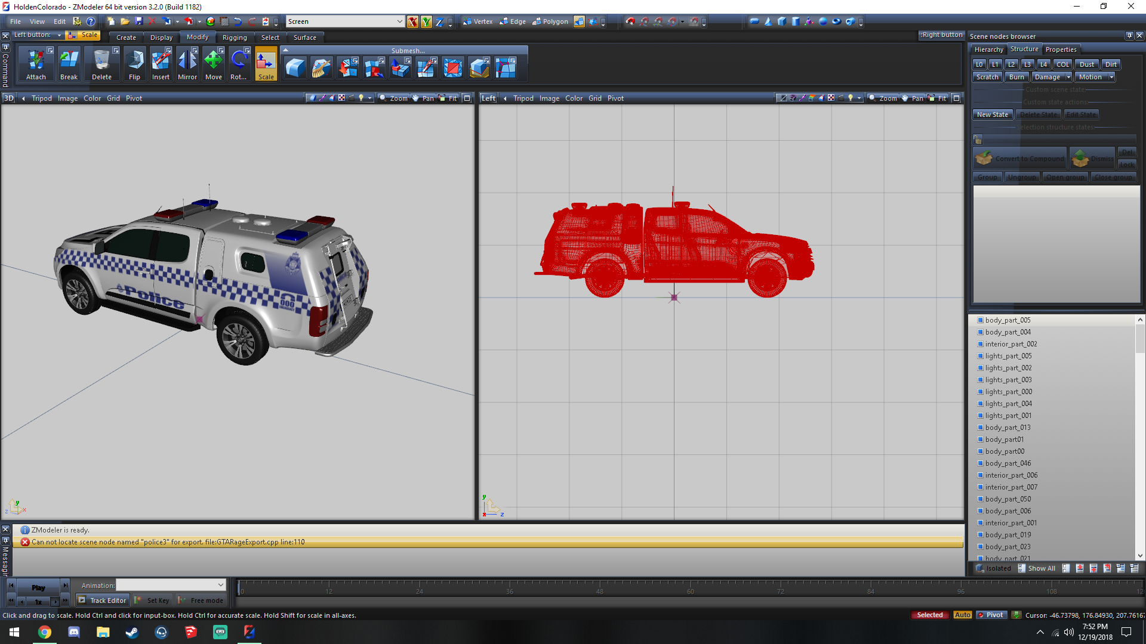Screen dimensions: 1146x644
Task: Select the Flip tool
Action: 134,64
